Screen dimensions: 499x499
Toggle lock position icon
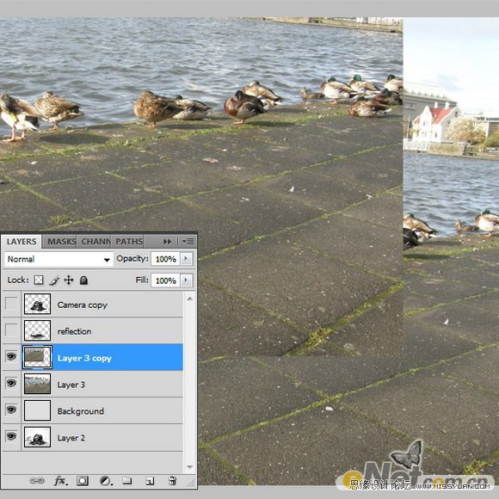(x=69, y=280)
